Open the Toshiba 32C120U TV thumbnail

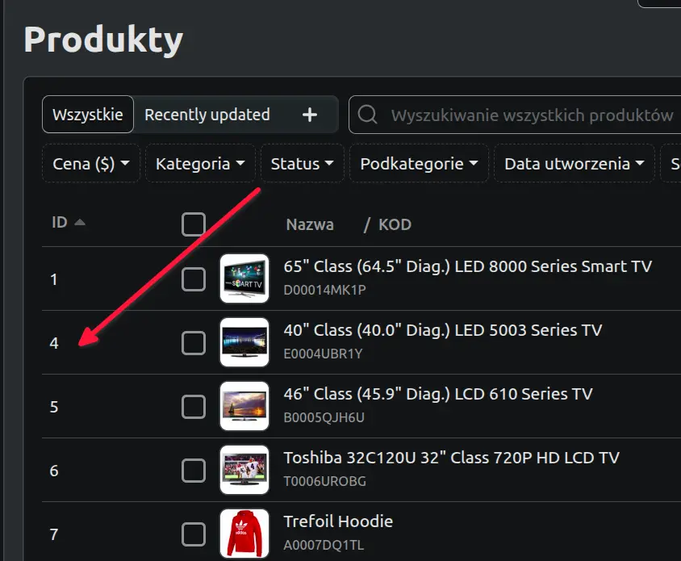pyautogui.click(x=244, y=470)
